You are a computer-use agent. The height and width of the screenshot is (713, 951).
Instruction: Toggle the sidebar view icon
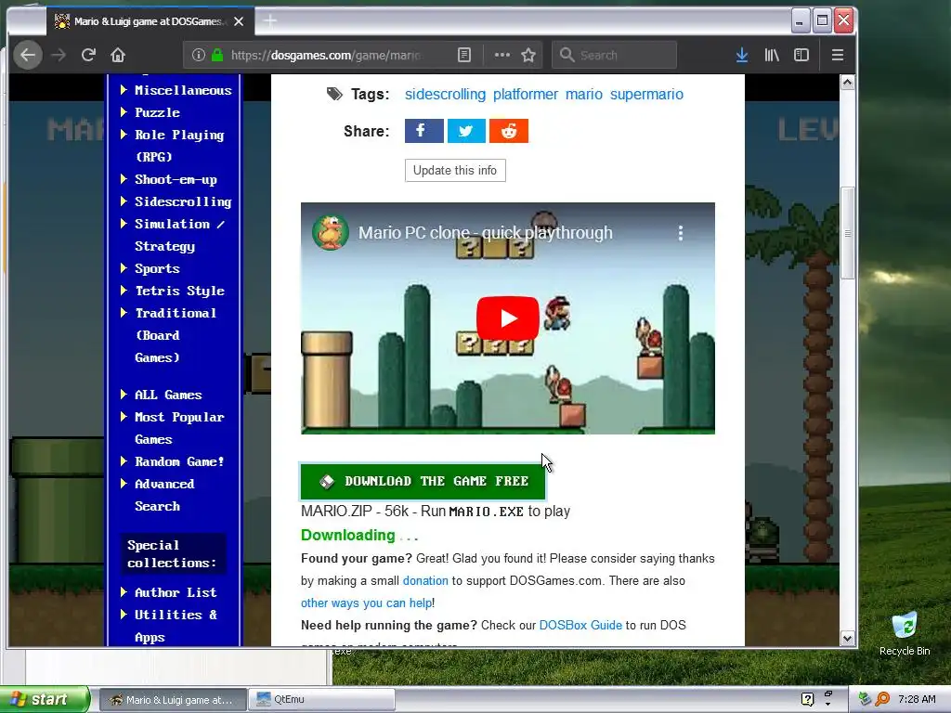pyautogui.click(x=801, y=55)
